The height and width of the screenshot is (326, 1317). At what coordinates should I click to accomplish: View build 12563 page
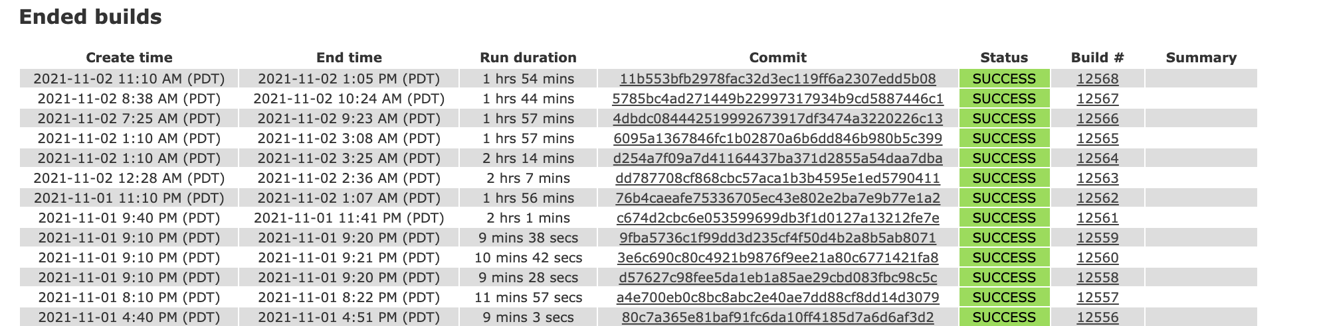click(x=1097, y=178)
